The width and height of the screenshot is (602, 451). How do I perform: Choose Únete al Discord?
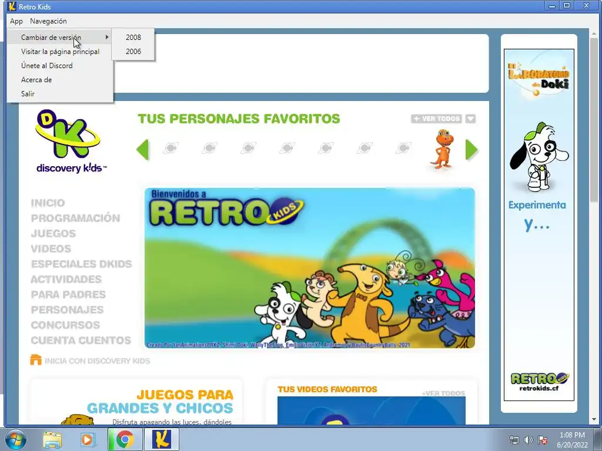pyautogui.click(x=60, y=66)
